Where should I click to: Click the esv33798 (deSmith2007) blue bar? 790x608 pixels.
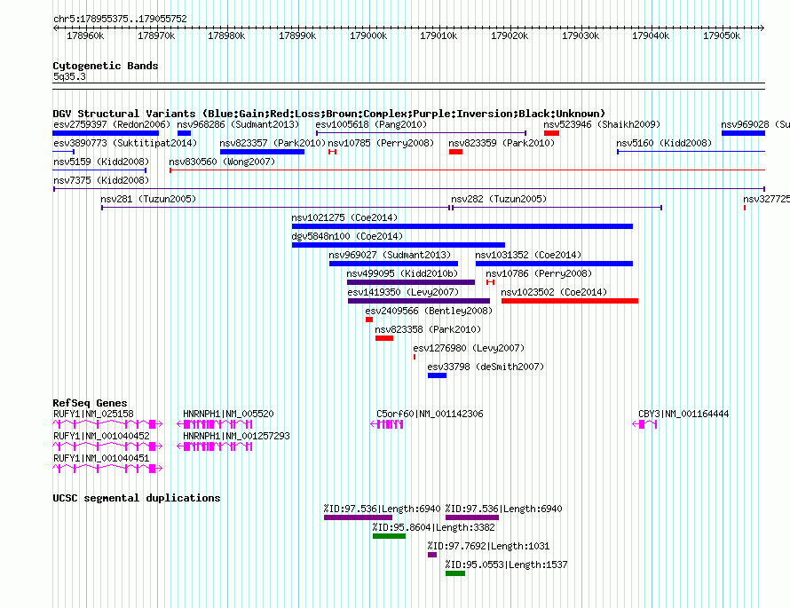click(x=437, y=375)
